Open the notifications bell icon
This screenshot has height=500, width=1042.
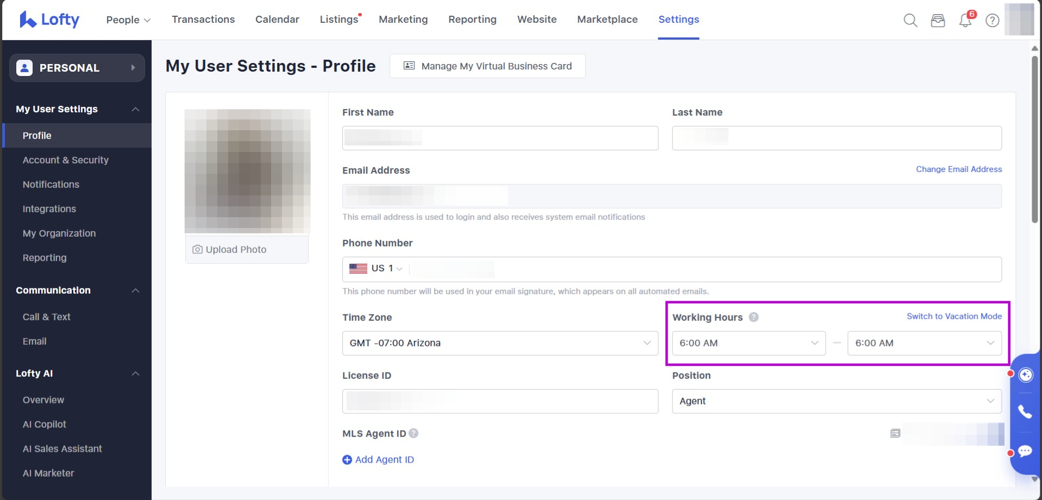965,21
